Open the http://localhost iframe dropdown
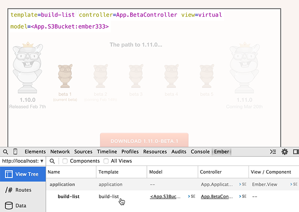Image resolution: width=299 pixels, height=212 pixels. (23, 161)
